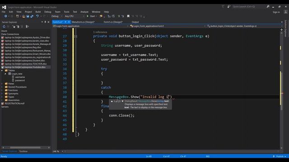Screen dimensions: 289x162
Task: Click the Publish button in status bar
Action: [280, 157]
